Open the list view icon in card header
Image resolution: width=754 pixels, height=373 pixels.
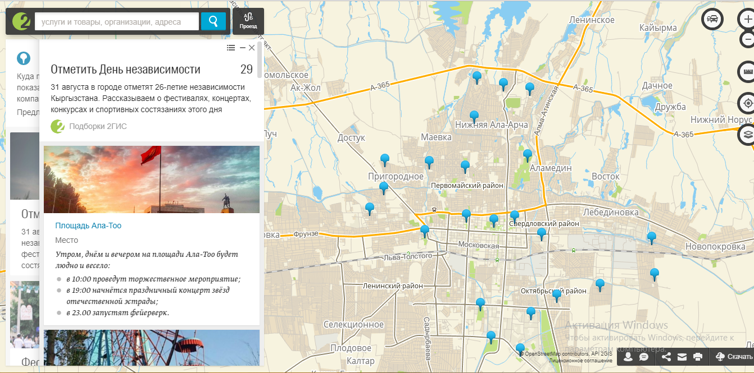[231, 48]
